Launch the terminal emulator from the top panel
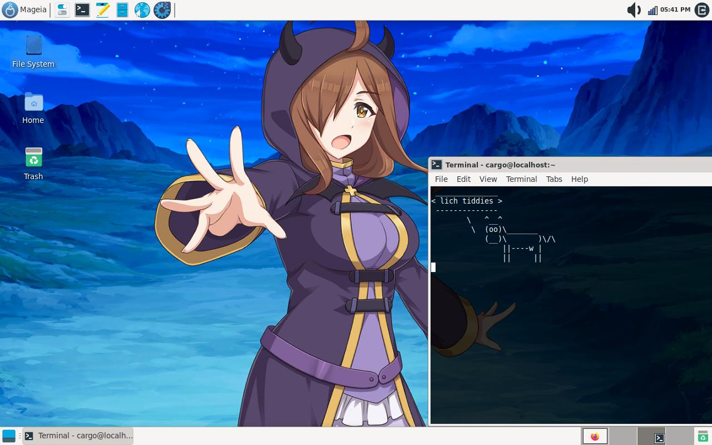The width and height of the screenshot is (712, 445). (82, 9)
